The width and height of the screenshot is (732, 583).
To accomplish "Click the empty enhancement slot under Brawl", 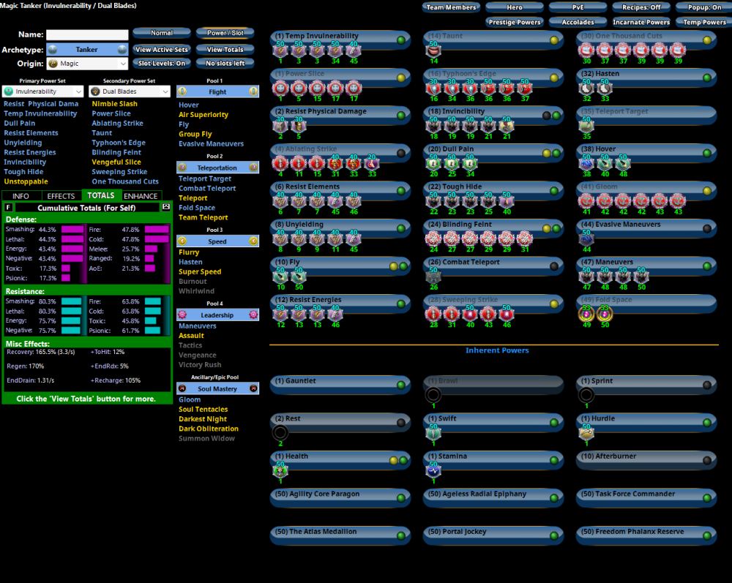I will 433,395.
